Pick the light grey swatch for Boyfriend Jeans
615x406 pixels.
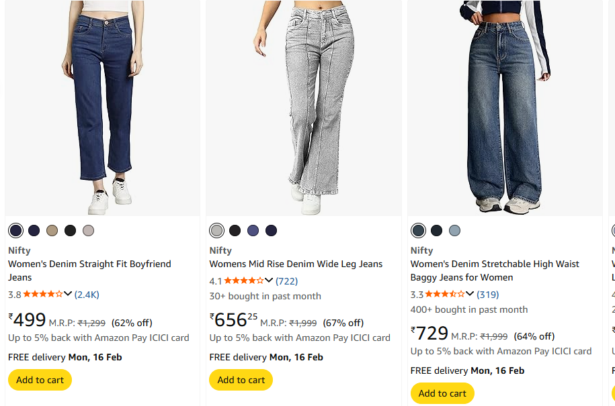click(x=88, y=231)
